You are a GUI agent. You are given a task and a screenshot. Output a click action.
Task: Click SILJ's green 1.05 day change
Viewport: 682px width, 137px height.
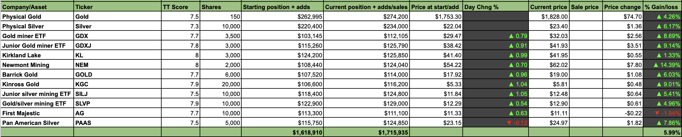coord(496,94)
